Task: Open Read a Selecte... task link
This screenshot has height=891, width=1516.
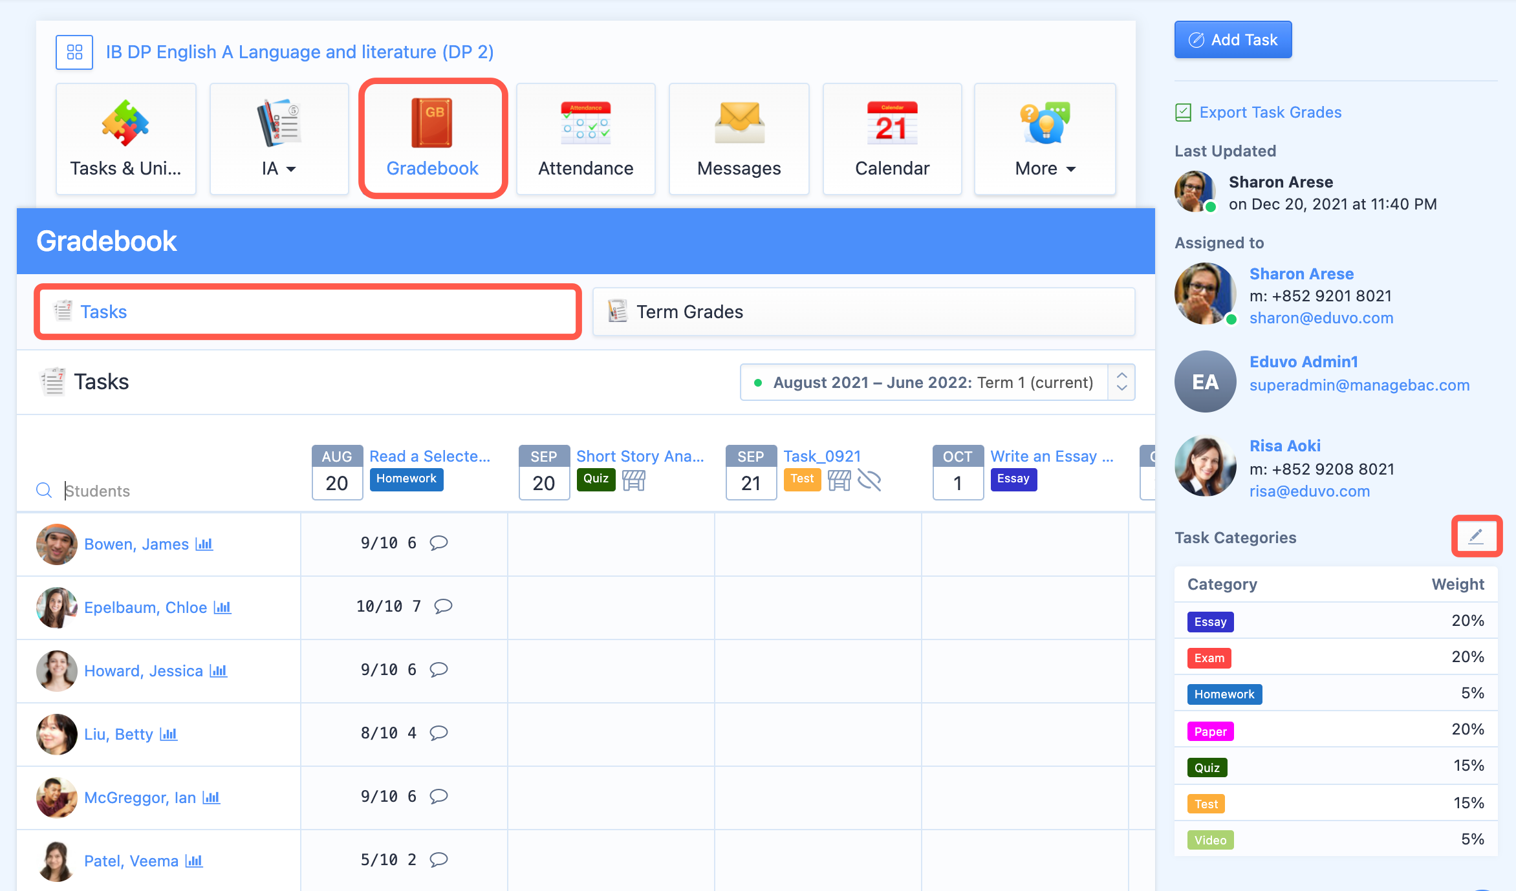Action: 429,456
